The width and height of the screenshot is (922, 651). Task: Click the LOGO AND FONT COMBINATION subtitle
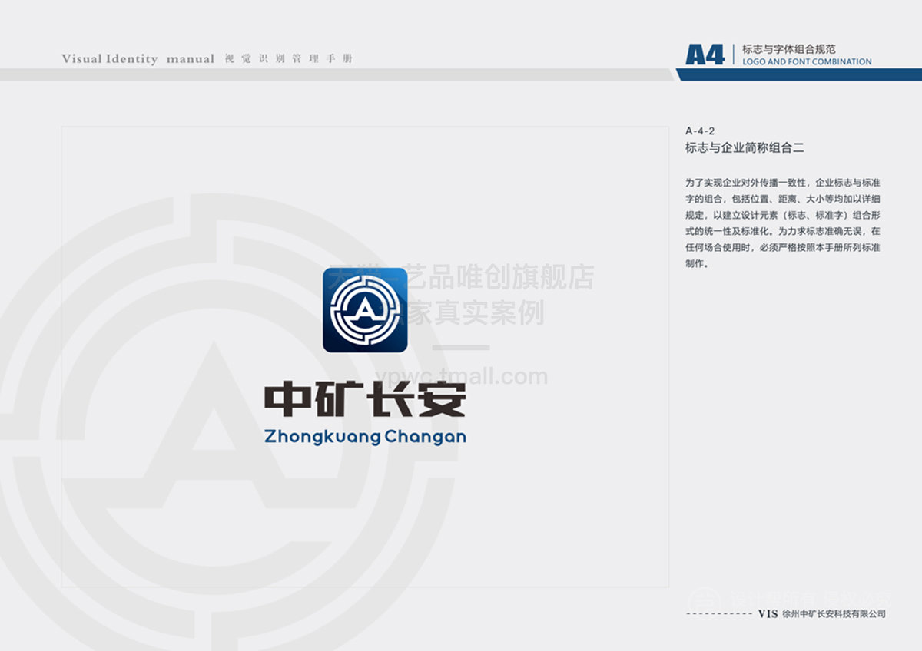click(x=807, y=61)
